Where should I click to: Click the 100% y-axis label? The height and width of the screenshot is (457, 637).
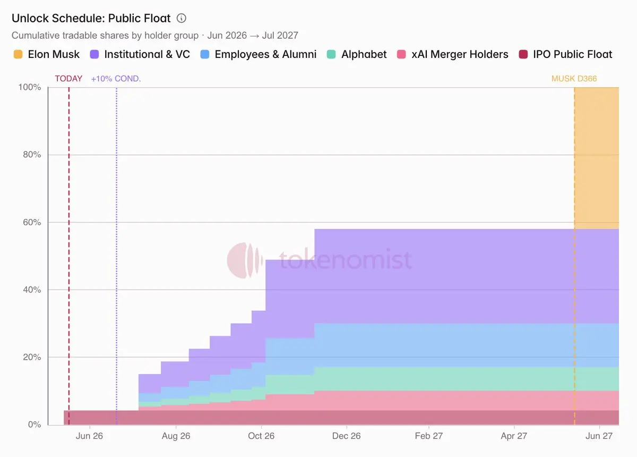pos(30,87)
